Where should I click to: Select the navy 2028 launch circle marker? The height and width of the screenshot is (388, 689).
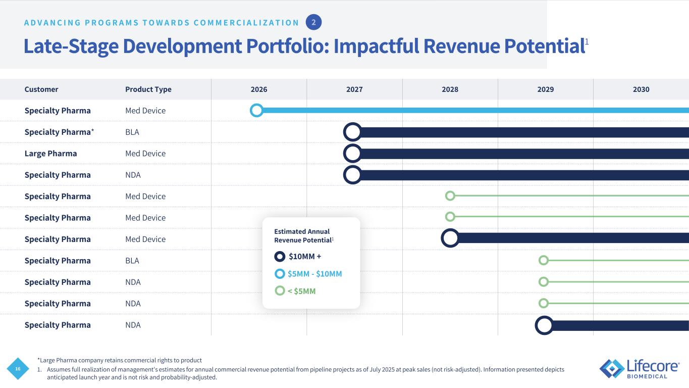[x=450, y=238]
